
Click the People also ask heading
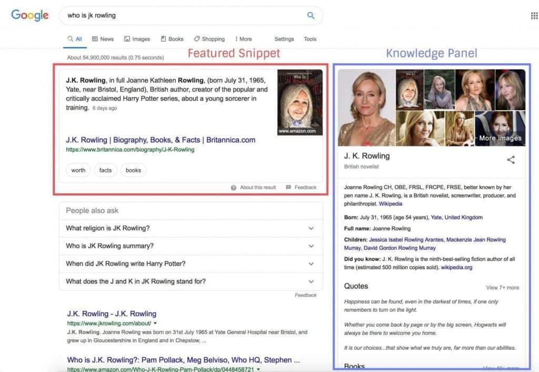pos(92,211)
